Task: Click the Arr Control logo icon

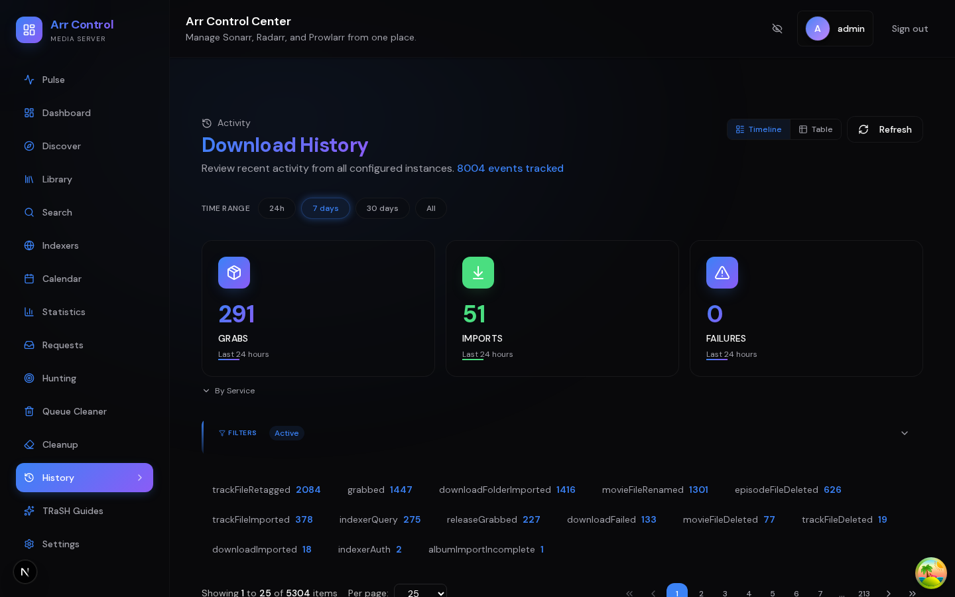Action: point(29,30)
